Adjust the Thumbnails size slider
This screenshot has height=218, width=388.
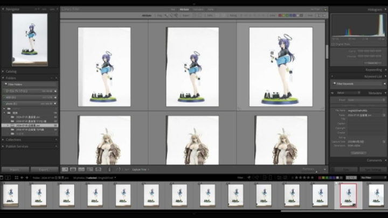[x=316, y=172]
